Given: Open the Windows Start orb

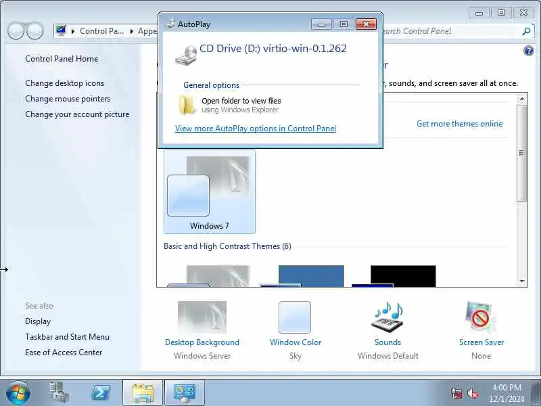Looking at the screenshot, I should [18, 393].
